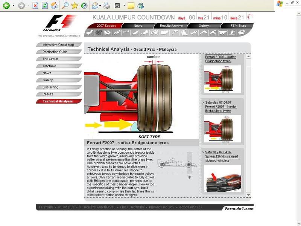Click the article list scroll-down arrow

[x=248, y=194]
